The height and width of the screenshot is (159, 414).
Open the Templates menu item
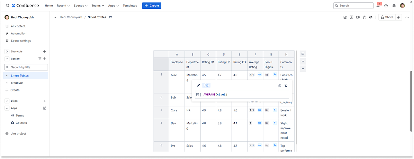tap(130, 5)
